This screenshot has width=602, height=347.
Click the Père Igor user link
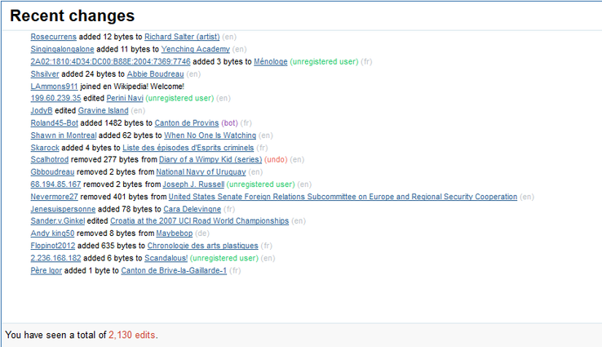click(46, 270)
